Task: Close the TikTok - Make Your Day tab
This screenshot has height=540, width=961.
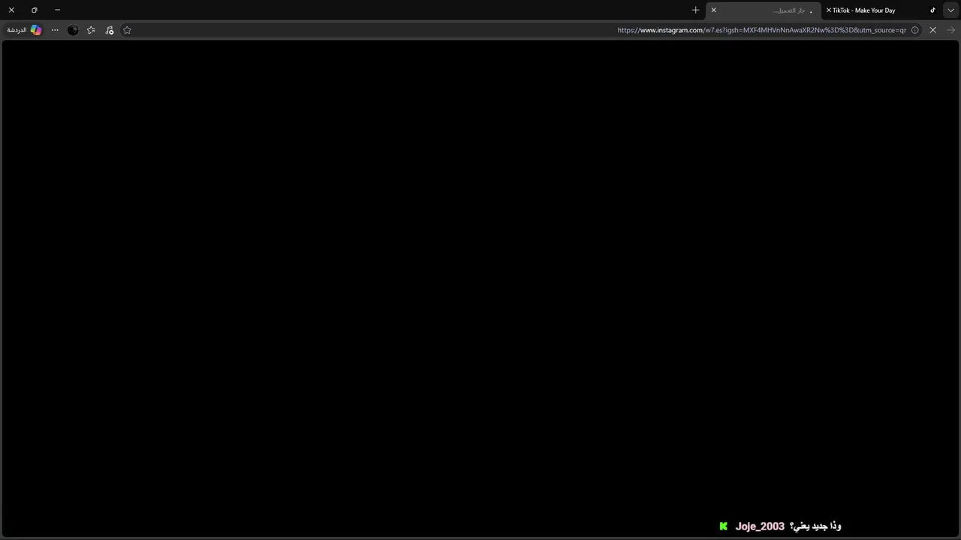Action: (x=828, y=10)
